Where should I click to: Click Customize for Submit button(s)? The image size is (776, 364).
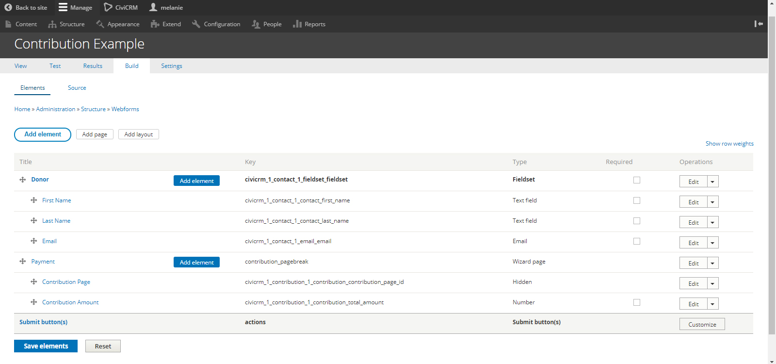[x=702, y=324]
